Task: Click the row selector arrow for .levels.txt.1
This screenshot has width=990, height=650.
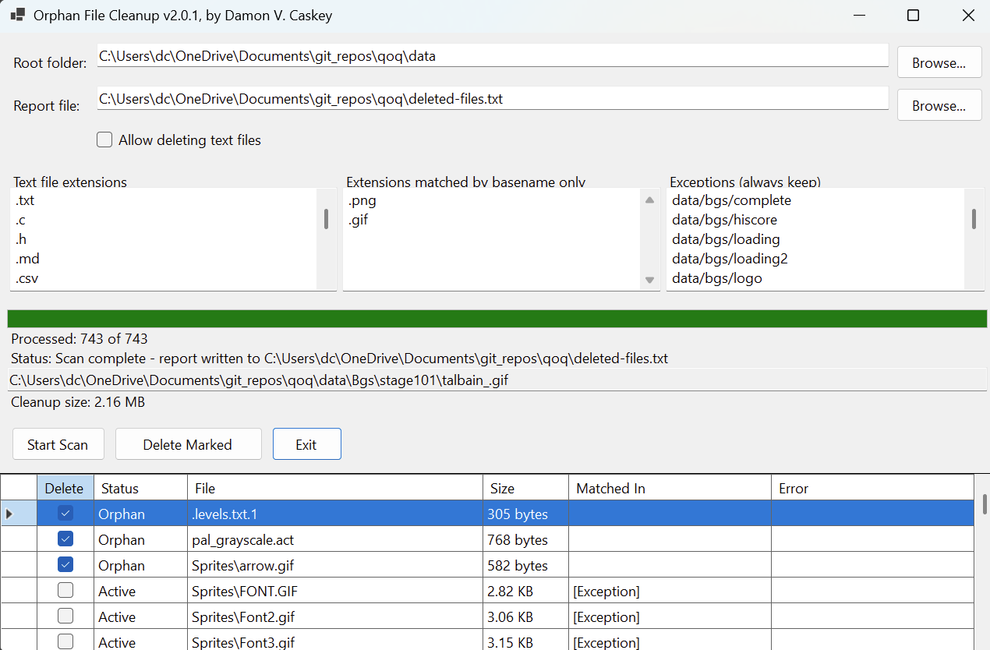Action: 9,514
